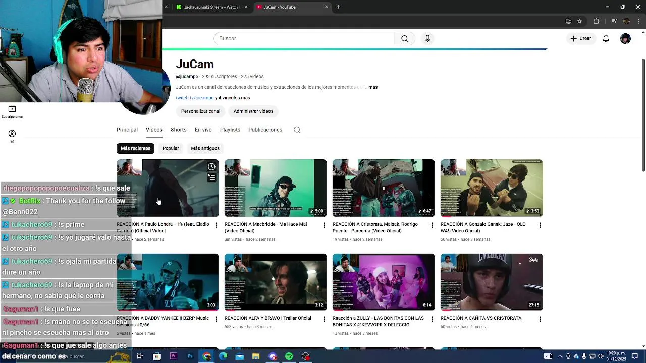Open Chrome extensions puzzle icon
Viewport: 646px width, 363px height.
pos(596,21)
